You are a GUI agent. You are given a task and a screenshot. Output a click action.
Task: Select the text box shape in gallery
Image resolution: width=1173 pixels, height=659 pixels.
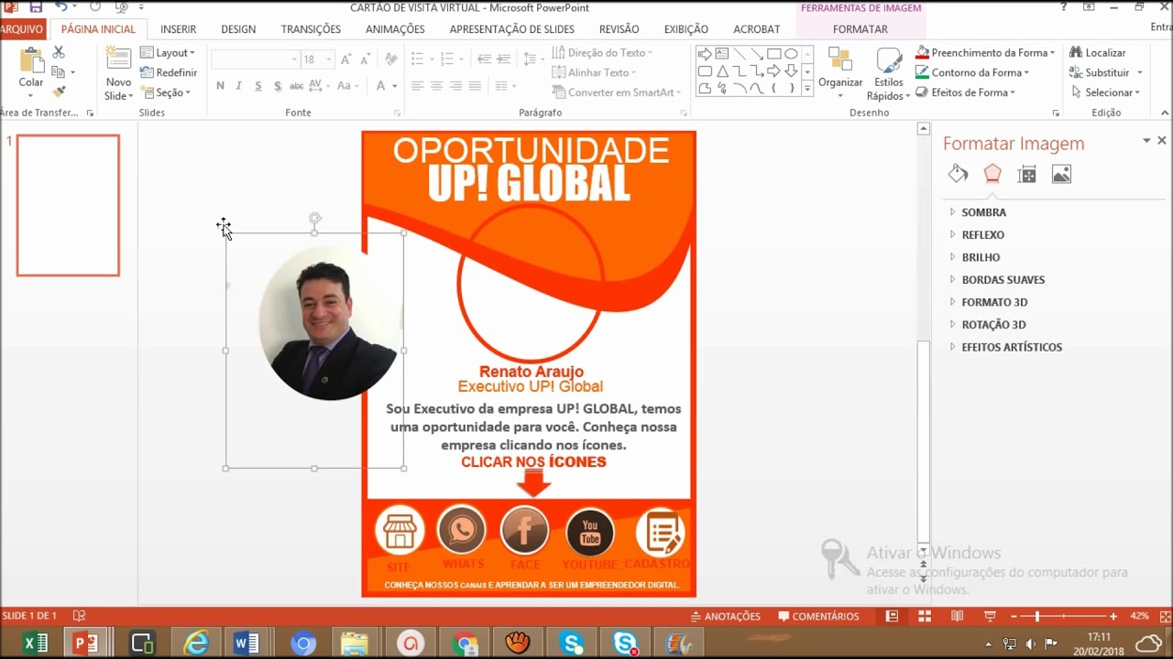coord(722,53)
